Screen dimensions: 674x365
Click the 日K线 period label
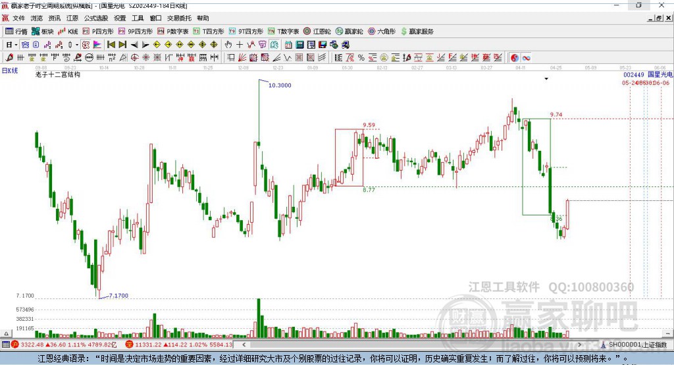click(10, 70)
